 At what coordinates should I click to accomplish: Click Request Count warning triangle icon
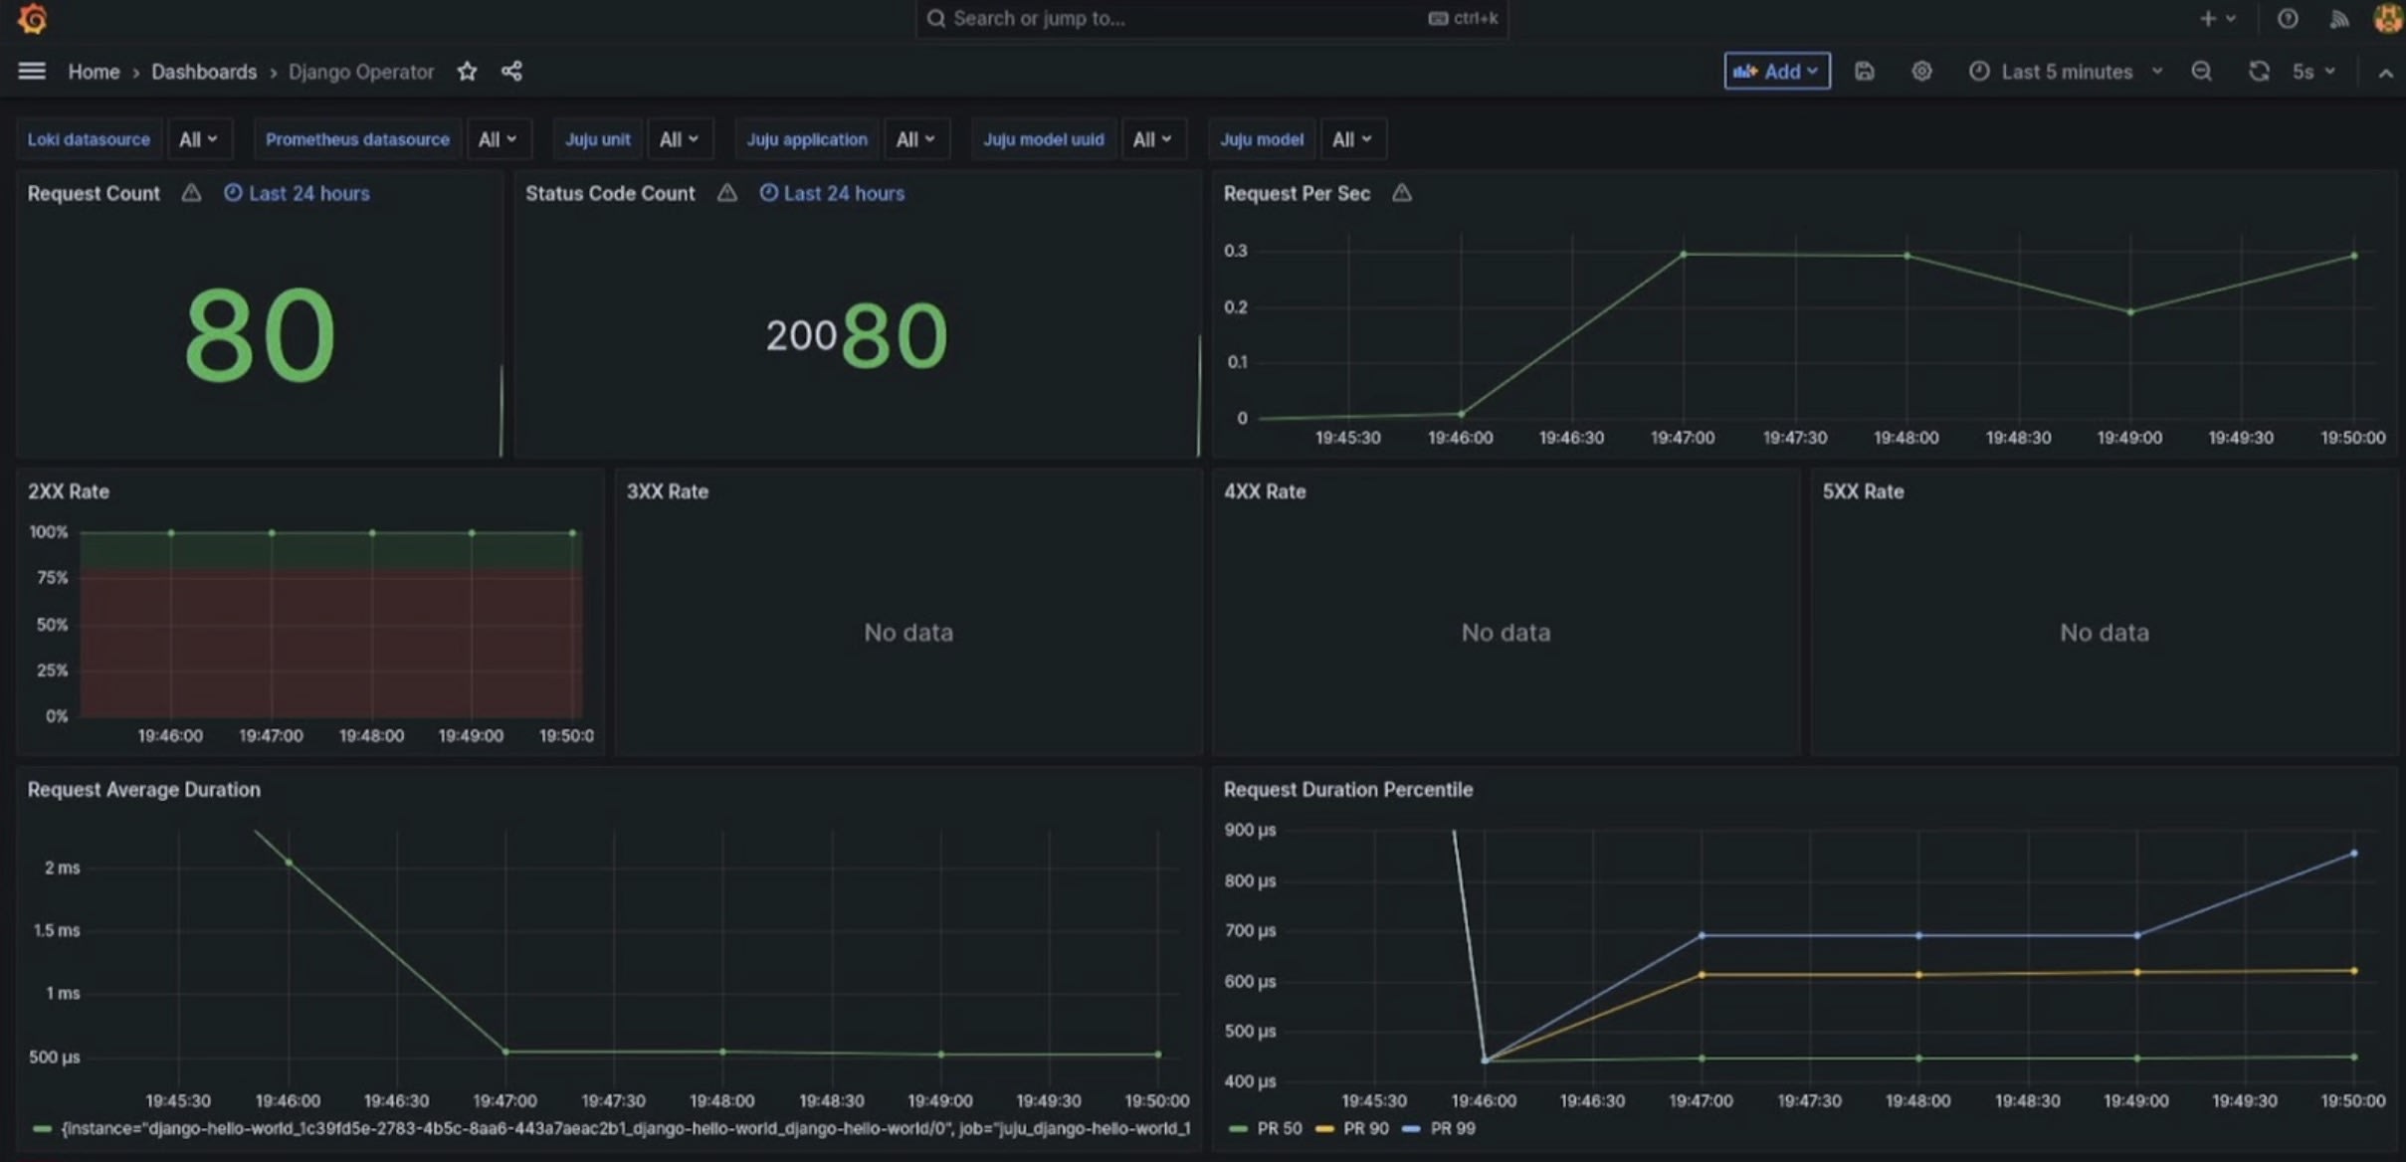pyautogui.click(x=191, y=193)
